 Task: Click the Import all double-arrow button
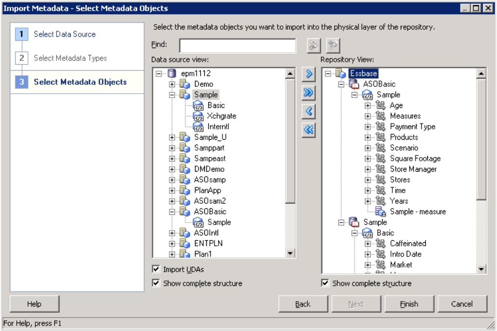point(309,93)
